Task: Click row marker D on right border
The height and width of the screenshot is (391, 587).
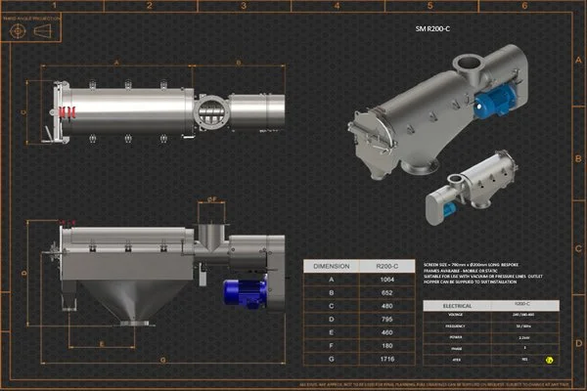Action: 579,343
